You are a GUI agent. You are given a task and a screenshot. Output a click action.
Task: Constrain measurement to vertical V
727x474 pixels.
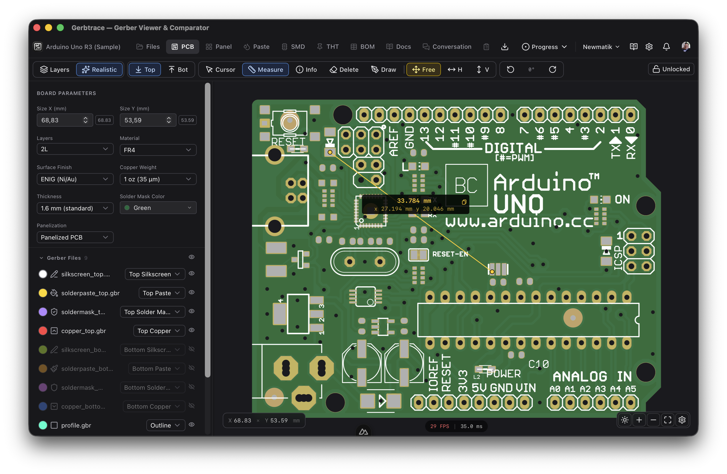[483, 70]
